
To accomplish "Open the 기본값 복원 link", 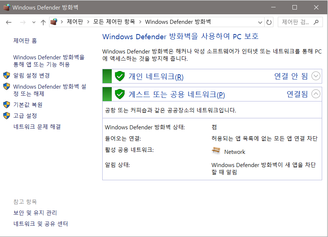I will click(28, 105).
